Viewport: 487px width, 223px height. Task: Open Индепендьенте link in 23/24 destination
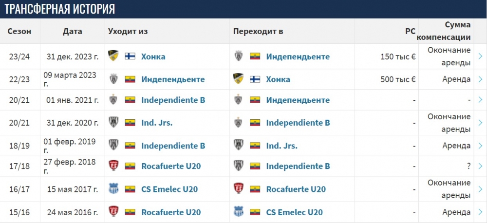pos(298,56)
